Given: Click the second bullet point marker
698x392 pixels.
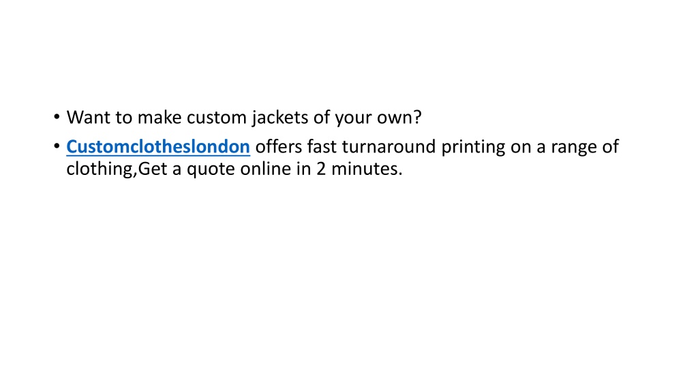Looking at the screenshot, I should [57, 146].
